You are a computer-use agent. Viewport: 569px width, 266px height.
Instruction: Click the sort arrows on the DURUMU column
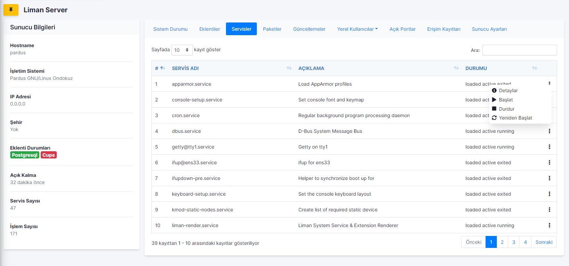(x=534, y=68)
